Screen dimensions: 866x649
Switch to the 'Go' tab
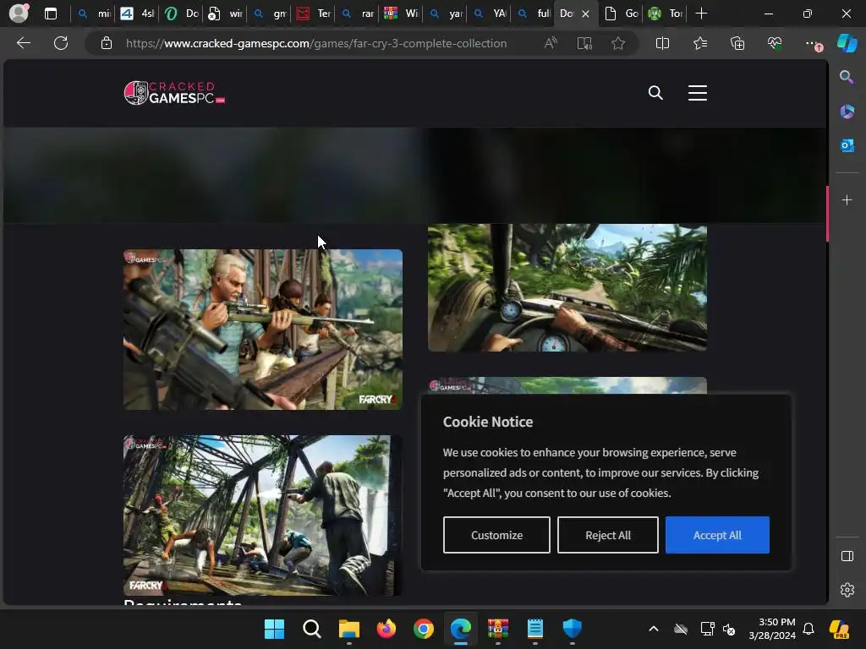pyautogui.click(x=622, y=14)
